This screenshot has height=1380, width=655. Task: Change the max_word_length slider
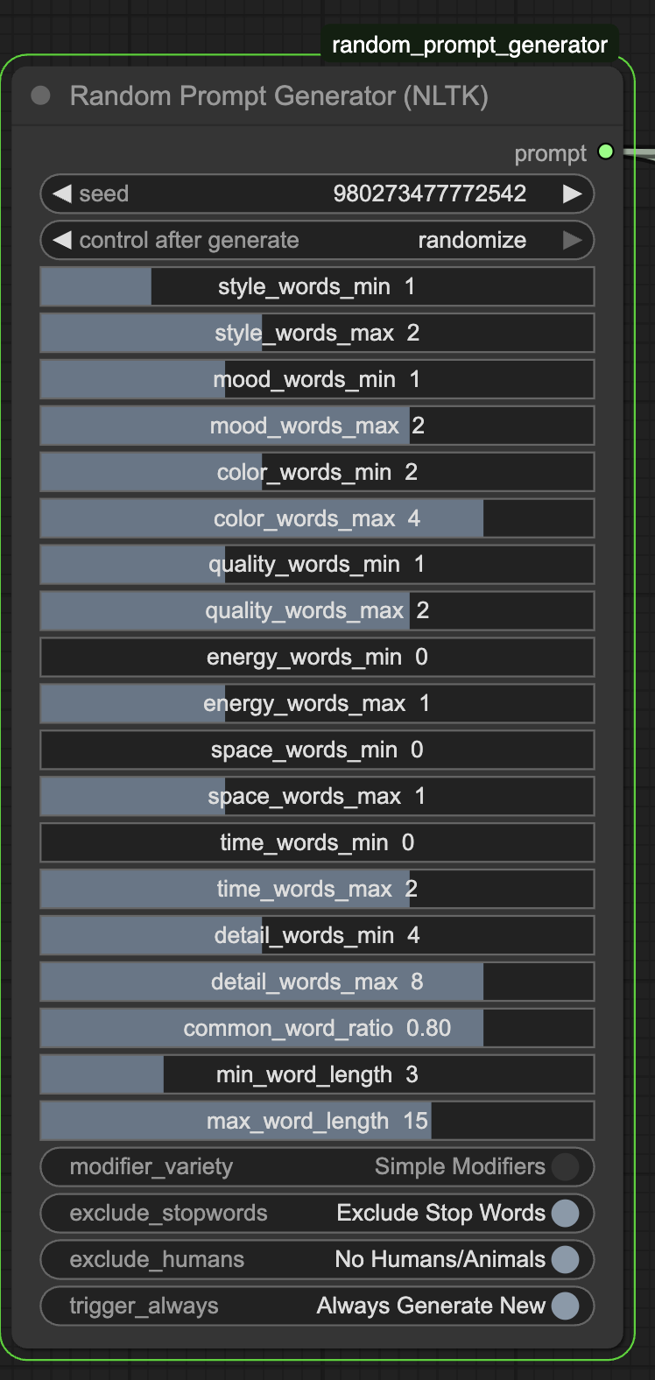click(x=317, y=1122)
